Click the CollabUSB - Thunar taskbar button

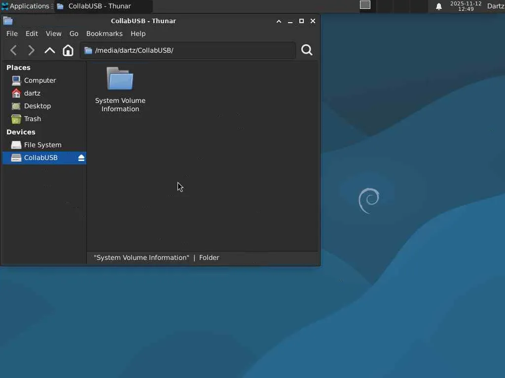tap(104, 6)
